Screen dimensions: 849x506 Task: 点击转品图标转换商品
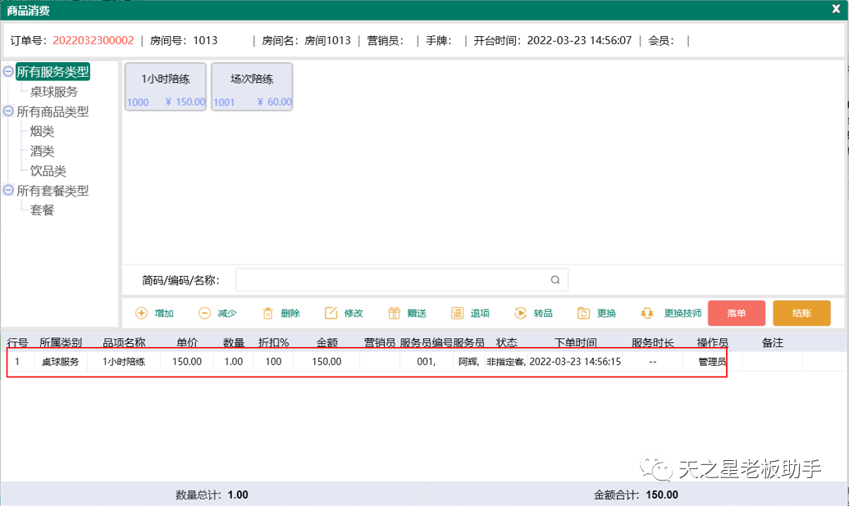tap(520, 313)
